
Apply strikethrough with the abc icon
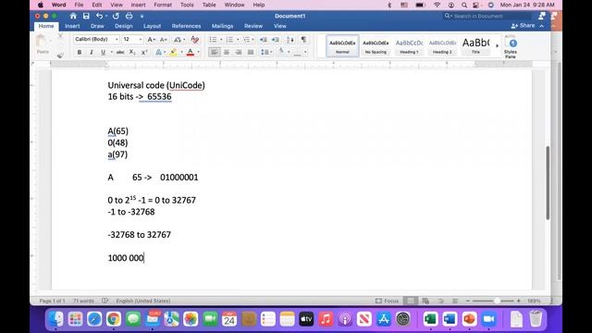[120, 53]
